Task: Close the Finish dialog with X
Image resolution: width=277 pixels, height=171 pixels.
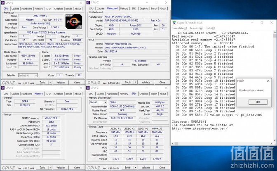Action: [x=268, y=81]
